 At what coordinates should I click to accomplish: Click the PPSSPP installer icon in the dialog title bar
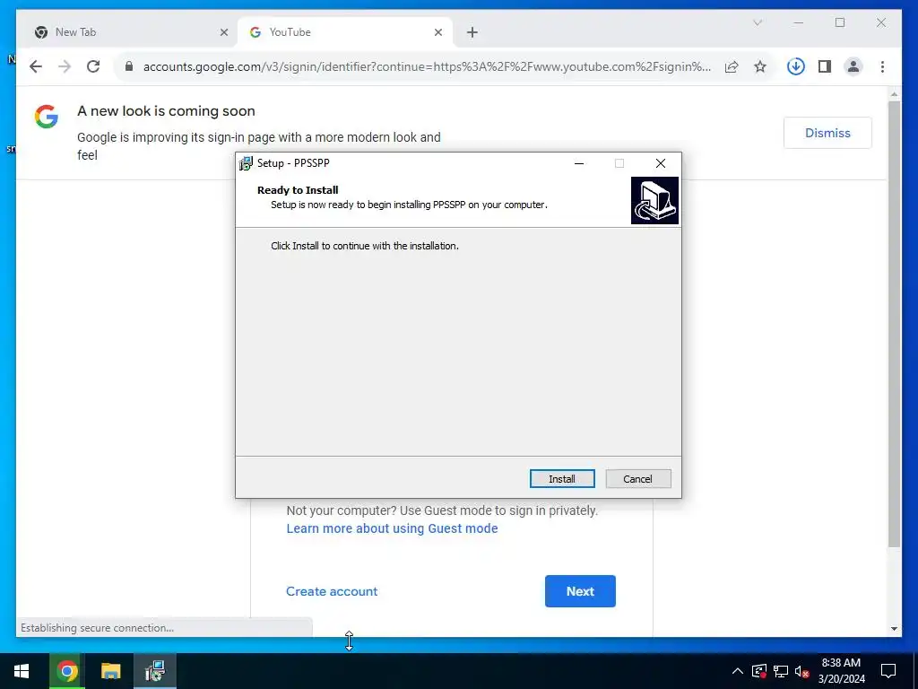coord(246,163)
